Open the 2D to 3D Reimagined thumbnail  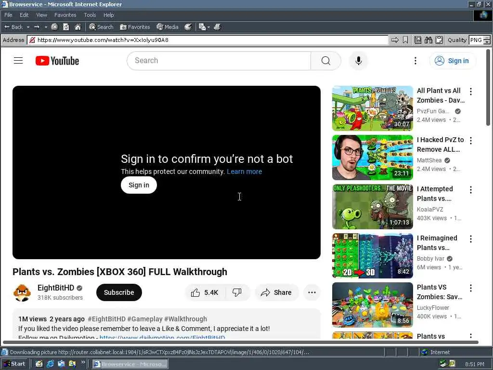(372, 256)
